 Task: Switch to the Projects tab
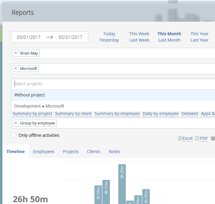pos(71,152)
